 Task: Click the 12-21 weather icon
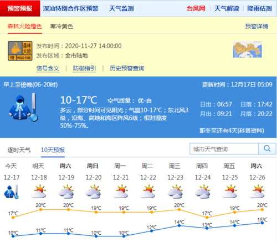[x=121, y=191]
